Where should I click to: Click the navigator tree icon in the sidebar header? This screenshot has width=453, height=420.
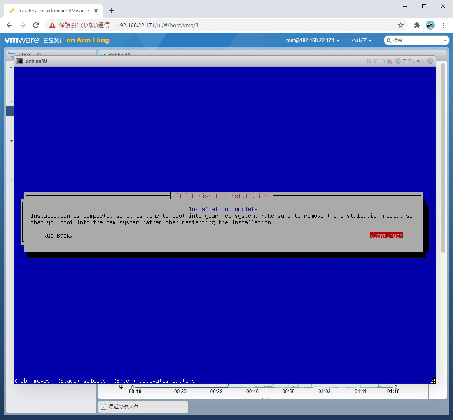pyautogui.click(x=11, y=55)
